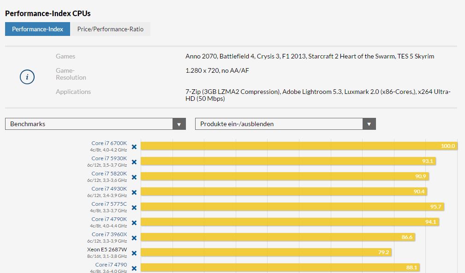Screen dimensions: 465x273
Task: Click the 4c/8t, 4,0-4,4 GHz spec text
Action: coord(108,226)
